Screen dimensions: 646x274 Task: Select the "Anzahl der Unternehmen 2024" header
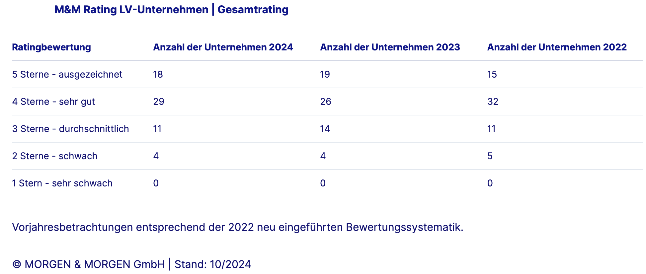tap(223, 47)
